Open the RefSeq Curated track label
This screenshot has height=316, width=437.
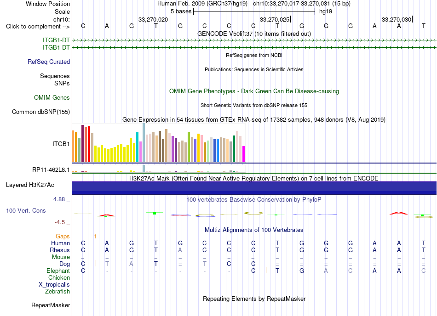pyautogui.click(x=48, y=62)
